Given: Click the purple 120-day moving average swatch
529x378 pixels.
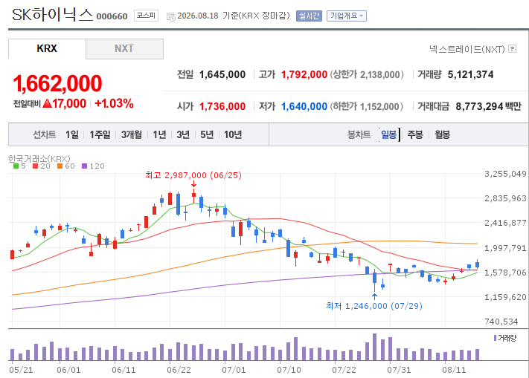Looking at the screenshot, I should pos(85,166).
